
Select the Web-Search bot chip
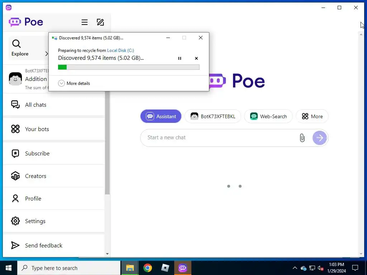tap(268, 116)
